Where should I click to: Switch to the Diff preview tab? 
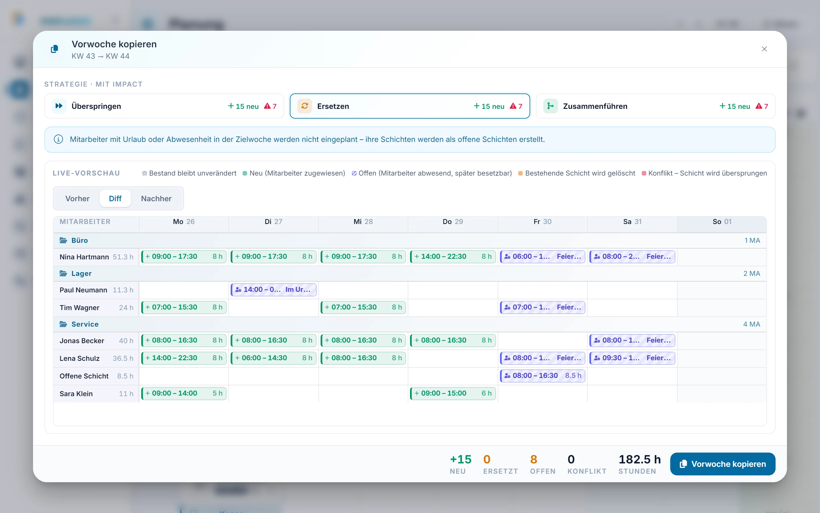(x=115, y=198)
